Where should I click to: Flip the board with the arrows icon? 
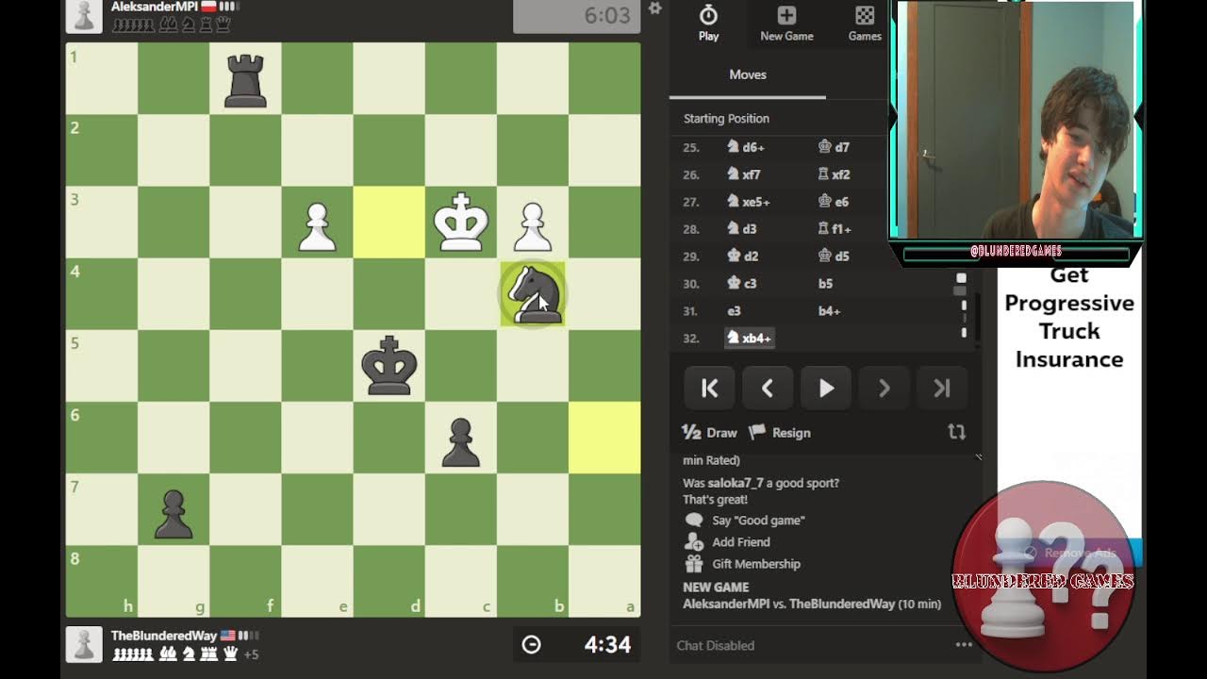[x=956, y=432]
